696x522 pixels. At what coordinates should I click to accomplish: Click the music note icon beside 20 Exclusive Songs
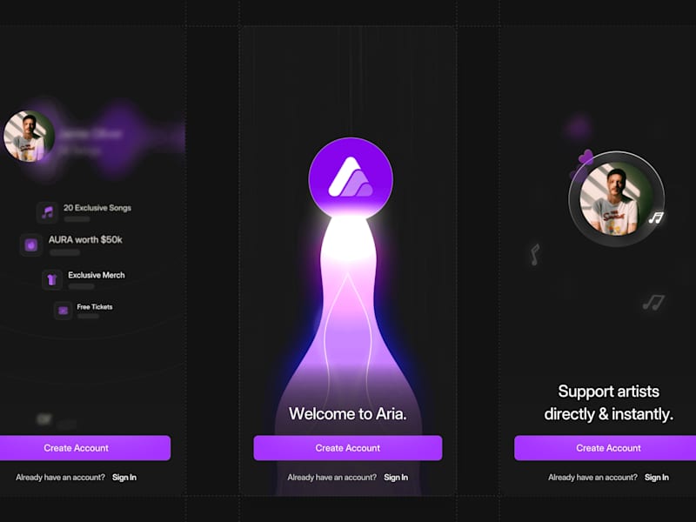point(48,212)
